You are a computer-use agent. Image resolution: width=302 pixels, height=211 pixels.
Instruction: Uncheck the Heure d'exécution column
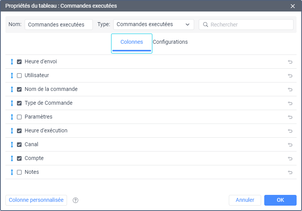(x=19, y=131)
